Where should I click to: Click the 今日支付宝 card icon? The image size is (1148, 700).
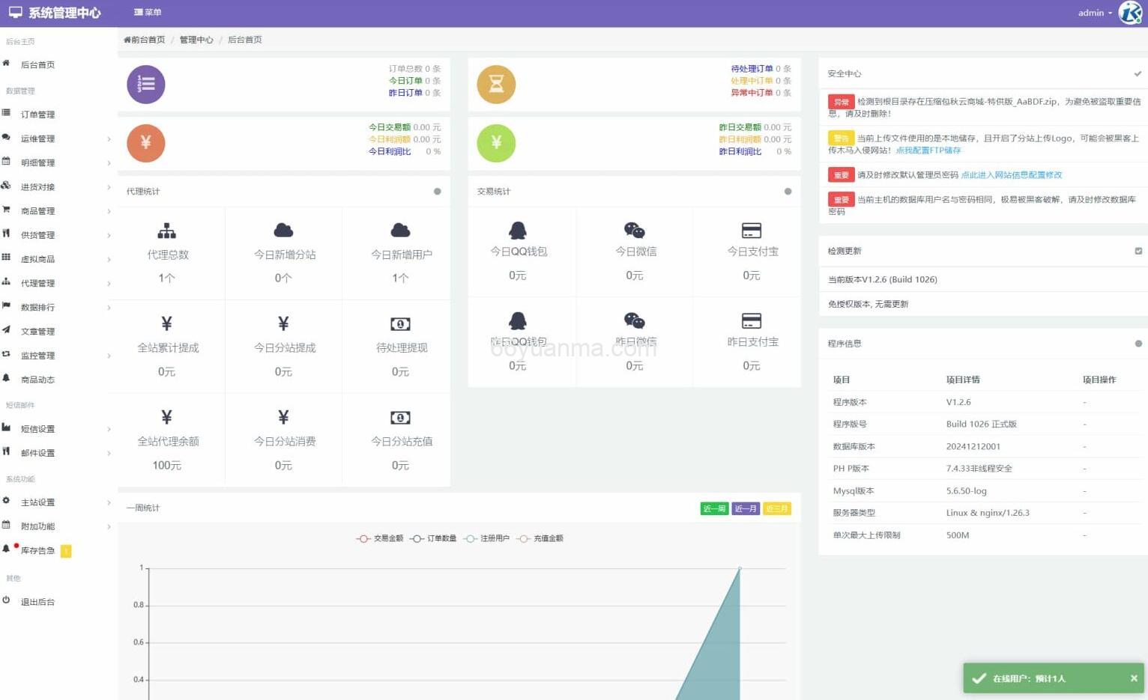tap(751, 231)
